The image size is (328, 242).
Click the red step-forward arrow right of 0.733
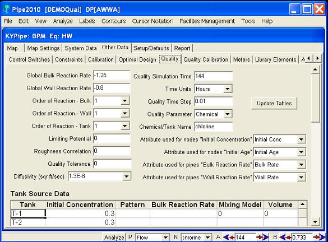[x=316, y=237]
